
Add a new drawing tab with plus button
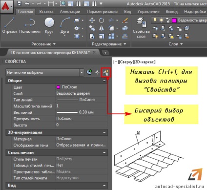click(105, 53)
